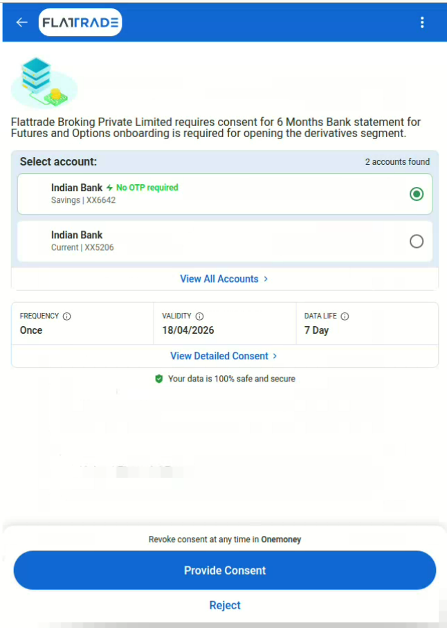Expand View Detailed Consent chevron
The height and width of the screenshot is (628, 447).
click(275, 356)
